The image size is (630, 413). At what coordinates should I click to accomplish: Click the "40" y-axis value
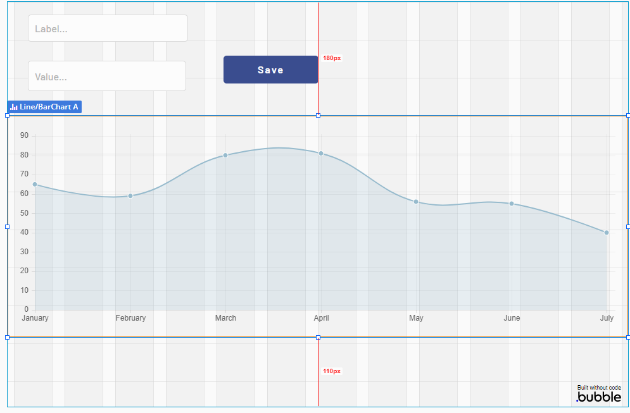25,232
